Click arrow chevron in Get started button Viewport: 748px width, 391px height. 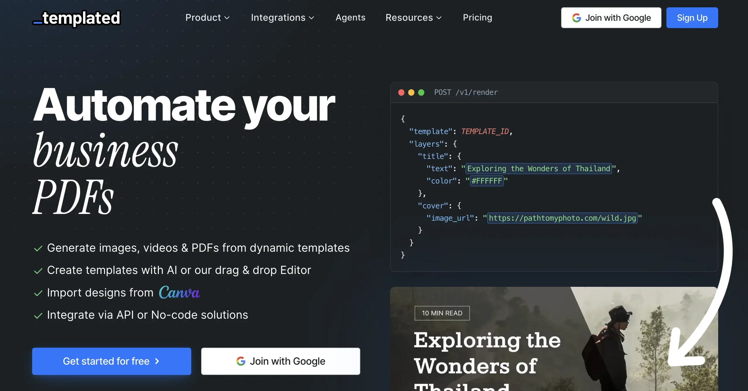pos(157,361)
